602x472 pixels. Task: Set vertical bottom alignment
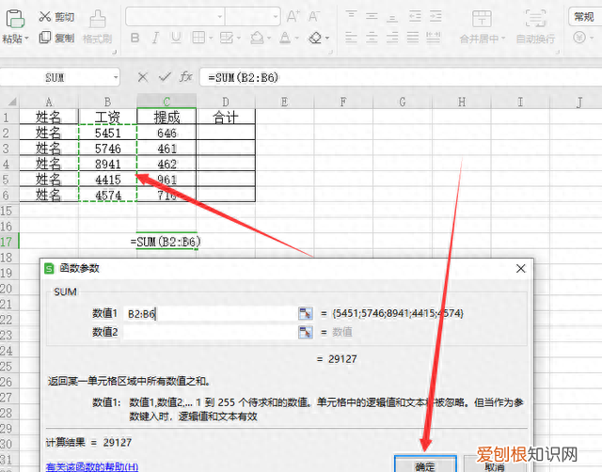pos(392,17)
